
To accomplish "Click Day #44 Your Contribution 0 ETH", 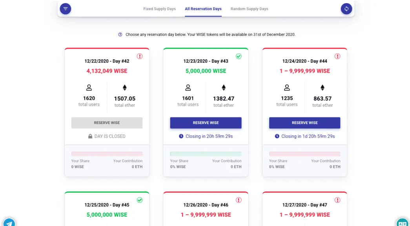I will pos(326,164).
